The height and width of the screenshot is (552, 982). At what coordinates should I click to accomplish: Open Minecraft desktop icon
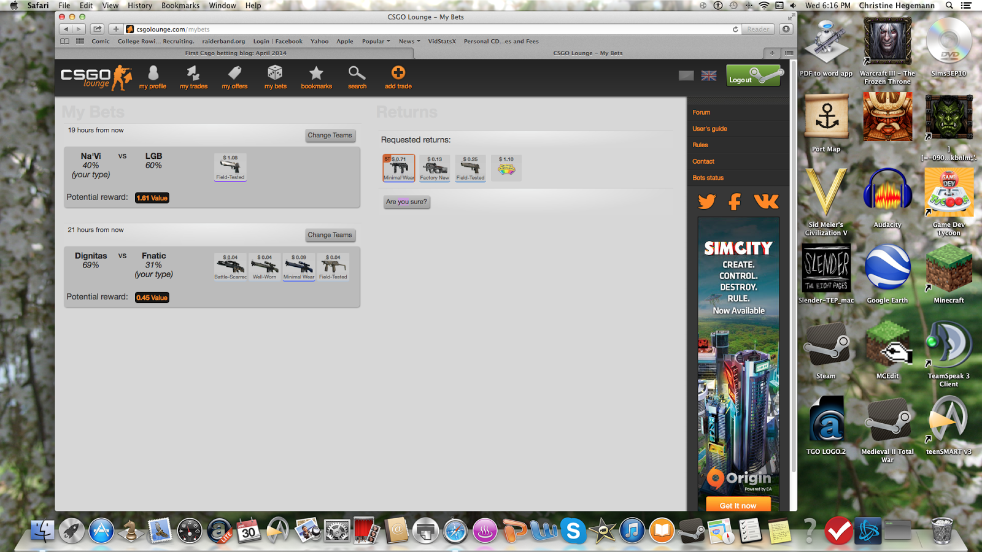[949, 274]
